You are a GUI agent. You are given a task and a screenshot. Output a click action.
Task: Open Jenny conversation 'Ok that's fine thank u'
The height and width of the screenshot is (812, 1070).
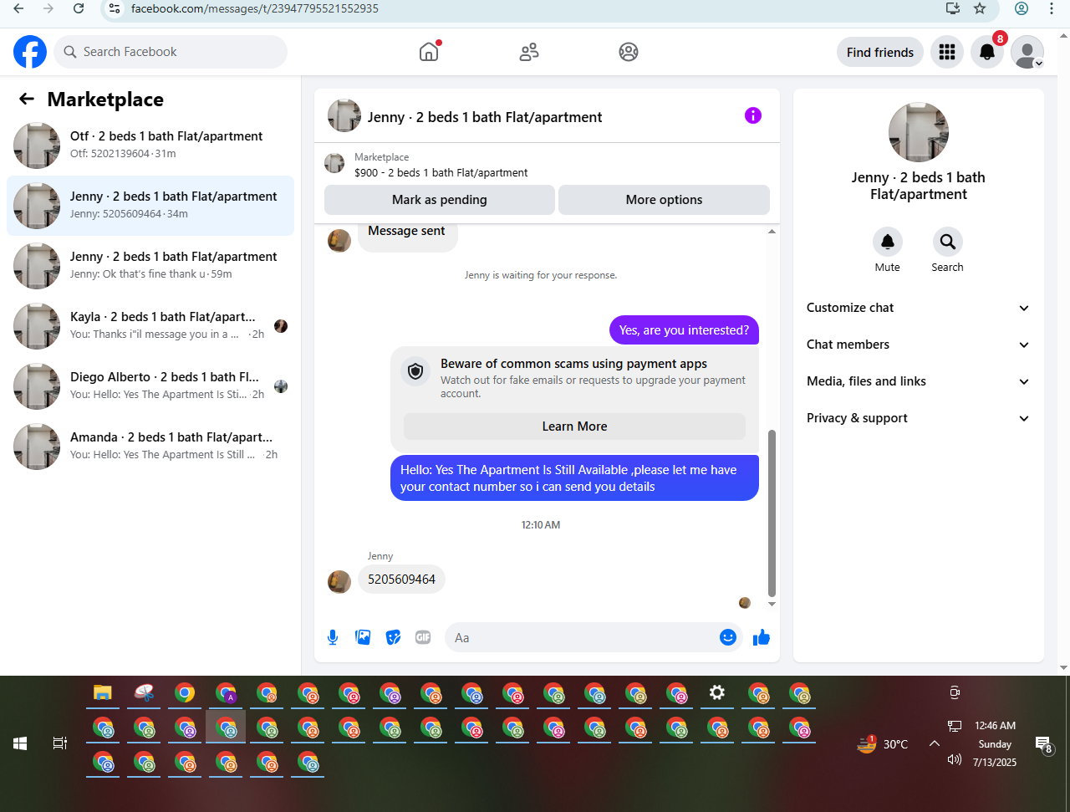click(150, 266)
